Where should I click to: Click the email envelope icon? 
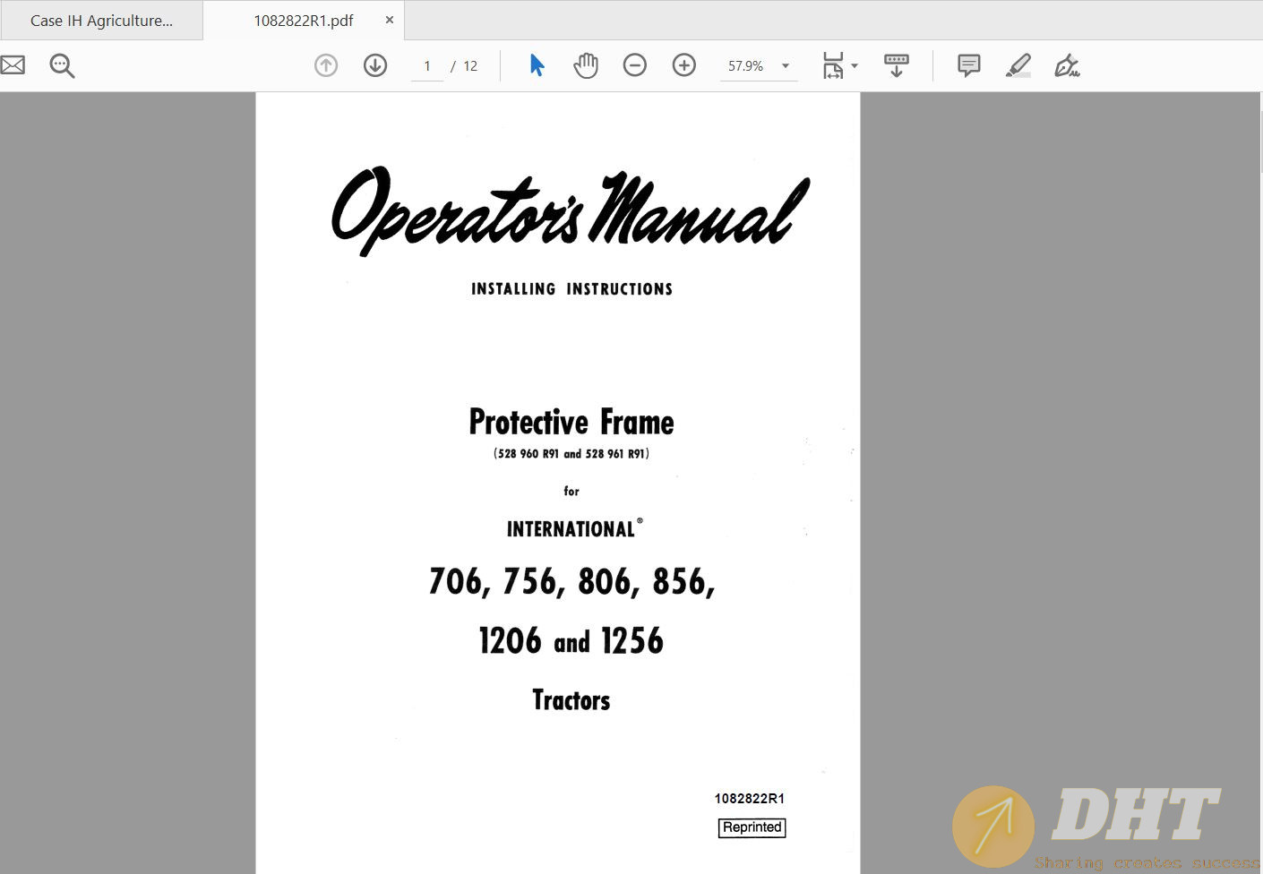(12, 65)
